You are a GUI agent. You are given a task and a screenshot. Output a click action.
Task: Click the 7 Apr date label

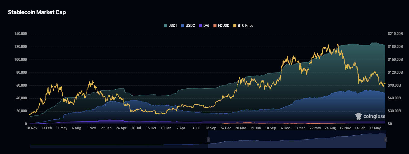pos(181,128)
